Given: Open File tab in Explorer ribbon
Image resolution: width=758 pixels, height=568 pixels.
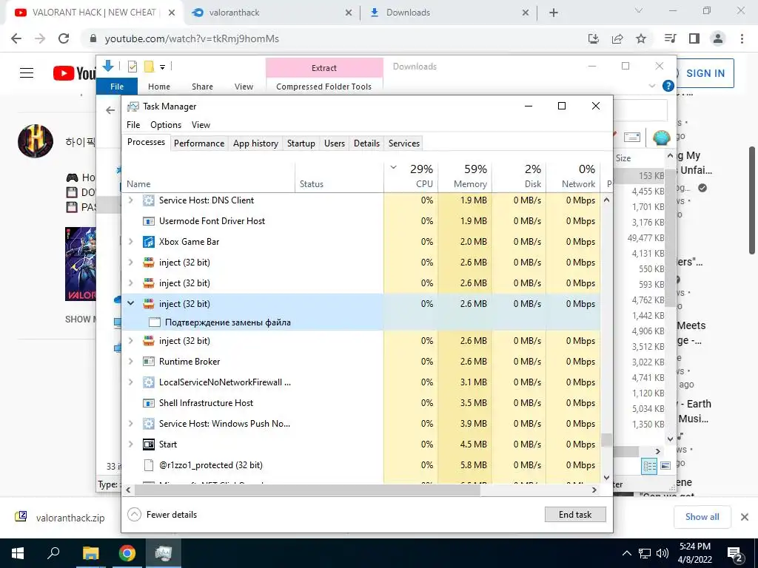Looking at the screenshot, I should click(x=117, y=87).
